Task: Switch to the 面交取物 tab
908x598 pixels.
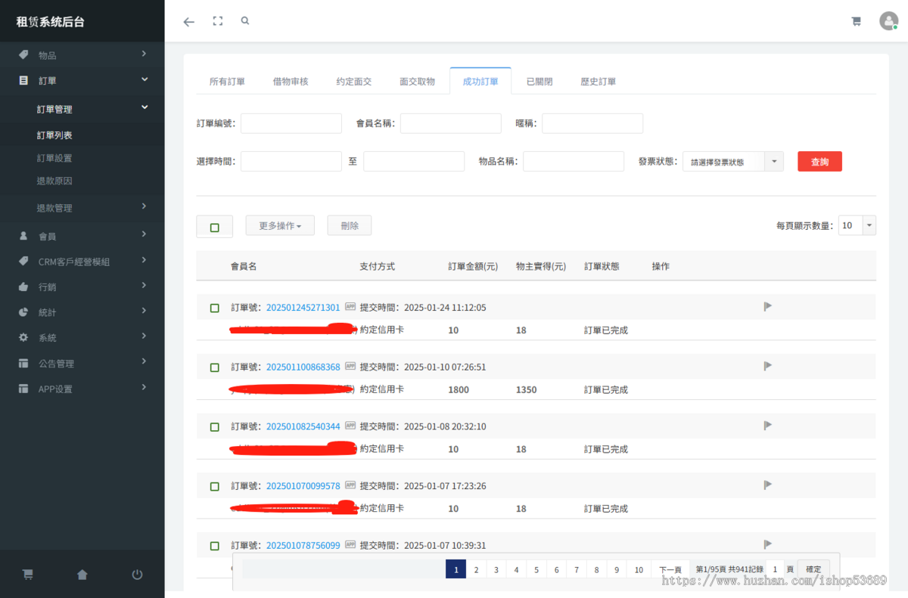Action: pos(418,81)
